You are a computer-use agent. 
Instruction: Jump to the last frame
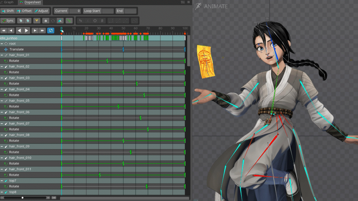pyautogui.click(x=42, y=30)
